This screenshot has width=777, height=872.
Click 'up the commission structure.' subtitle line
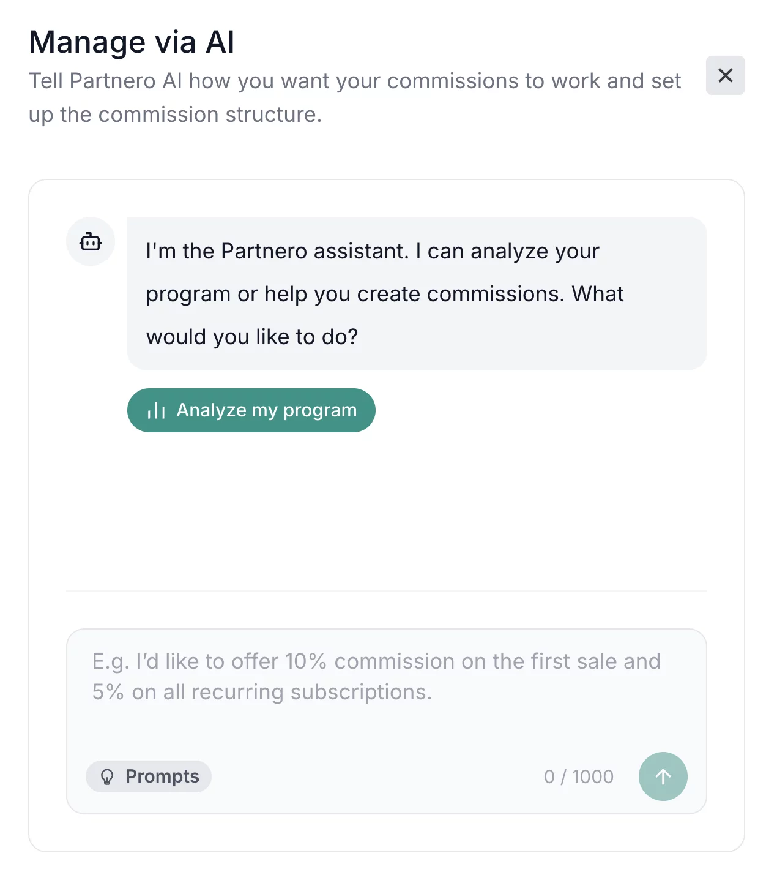pyautogui.click(x=175, y=115)
